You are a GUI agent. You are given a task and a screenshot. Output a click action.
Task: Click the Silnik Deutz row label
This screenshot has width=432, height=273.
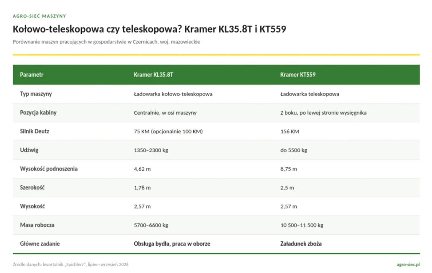point(35,131)
